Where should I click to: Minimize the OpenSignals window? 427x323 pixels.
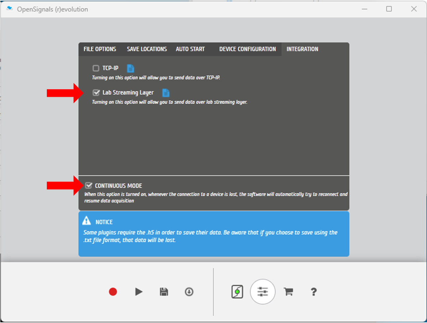364,9
